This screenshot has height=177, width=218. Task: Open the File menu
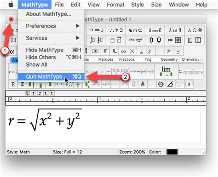(x=59, y=5)
